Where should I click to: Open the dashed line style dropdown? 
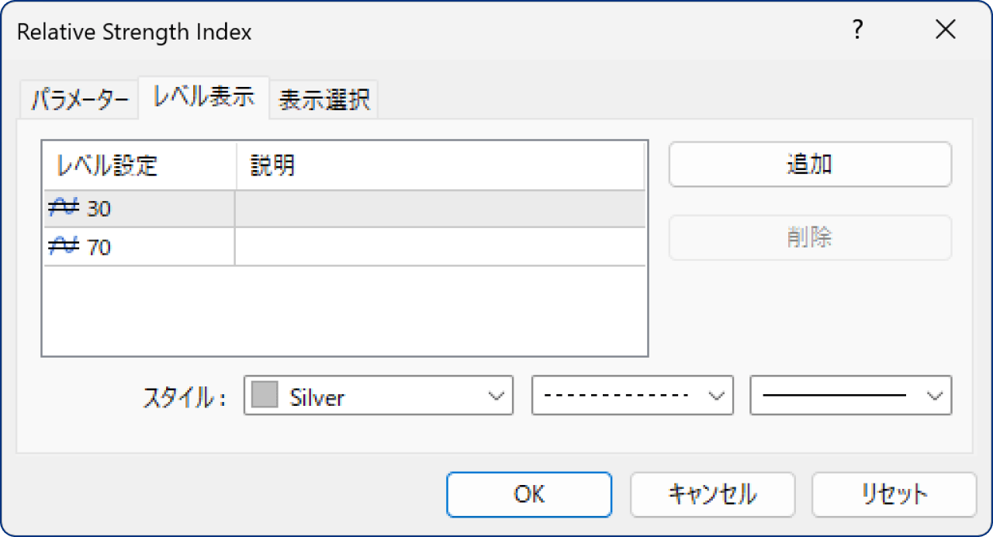(x=632, y=396)
